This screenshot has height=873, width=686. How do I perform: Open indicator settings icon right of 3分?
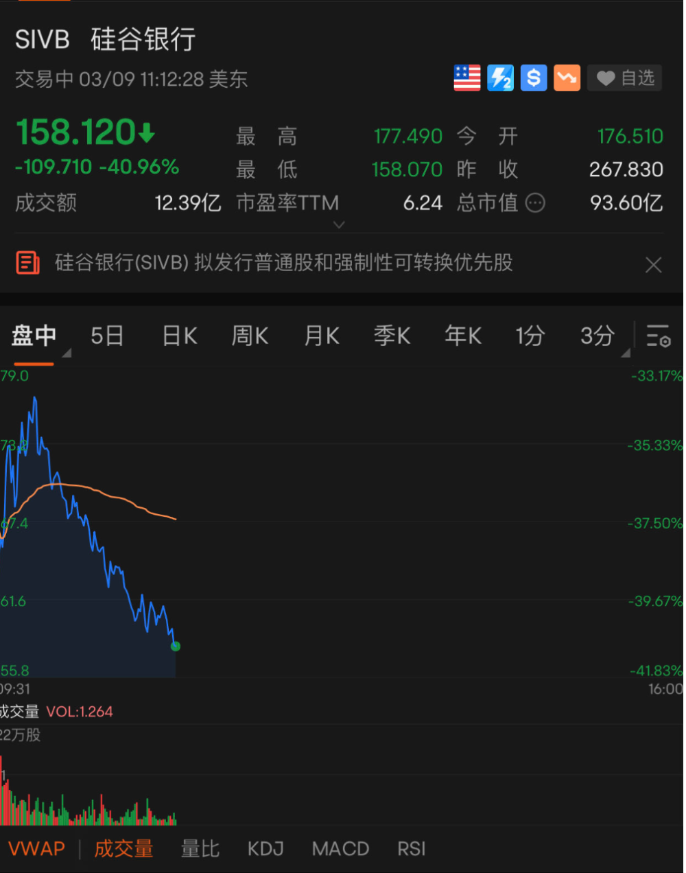[658, 336]
